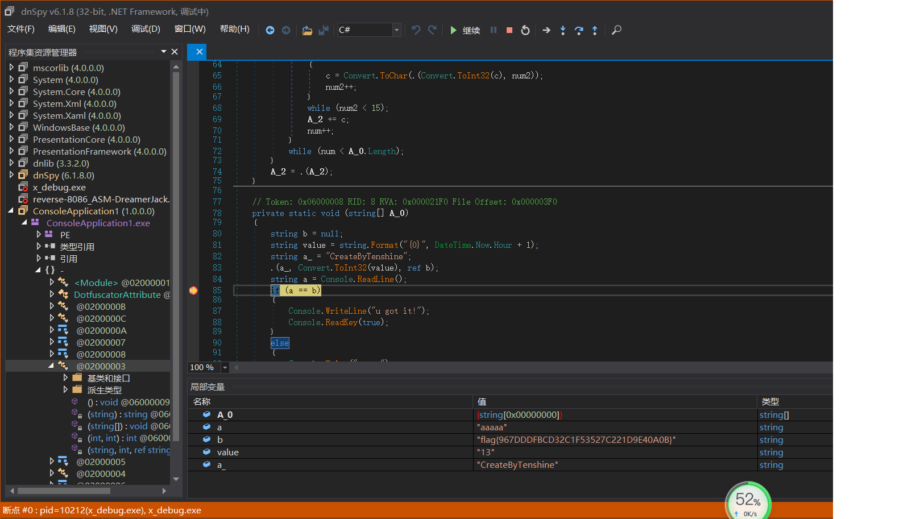Open the C# language dropdown
924x519 pixels.
[x=396, y=30]
